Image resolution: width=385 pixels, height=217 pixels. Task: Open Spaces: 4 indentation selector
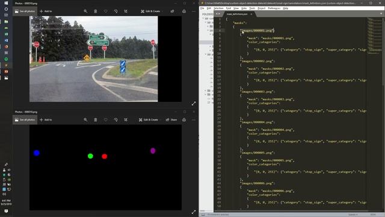tap(353, 215)
